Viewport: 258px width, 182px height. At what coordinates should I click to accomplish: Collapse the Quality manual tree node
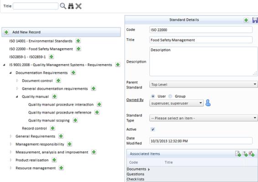coord(17,96)
